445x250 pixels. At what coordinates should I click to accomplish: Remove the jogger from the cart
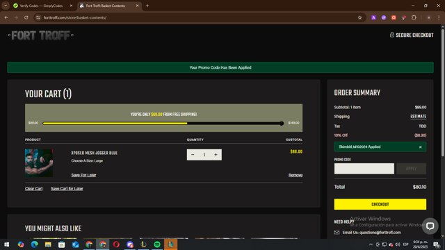[296, 175]
